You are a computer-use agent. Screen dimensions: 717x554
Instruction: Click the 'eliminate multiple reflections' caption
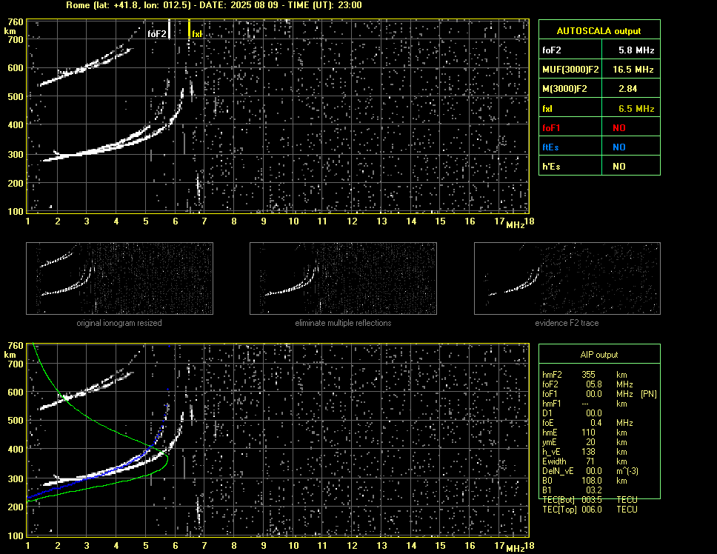(343, 323)
